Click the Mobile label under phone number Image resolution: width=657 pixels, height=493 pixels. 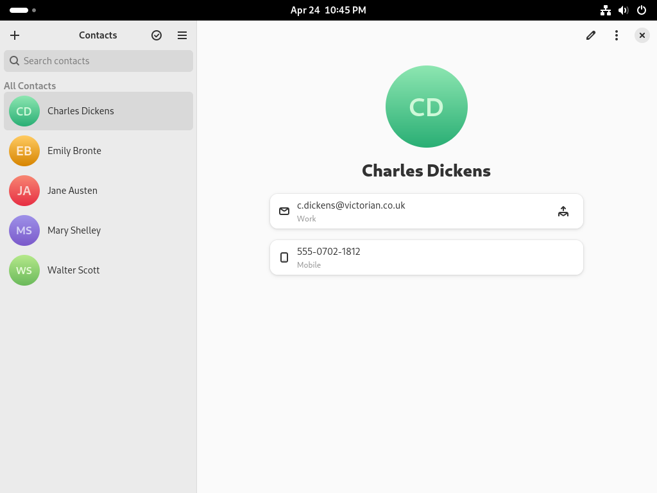(x=309, y=265)
